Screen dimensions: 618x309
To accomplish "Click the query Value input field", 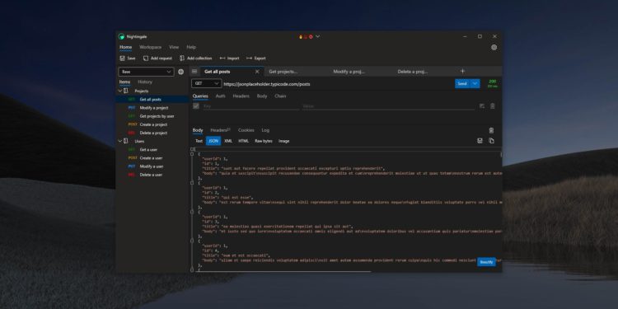I will pyautogui.click(x=388, y=106).
